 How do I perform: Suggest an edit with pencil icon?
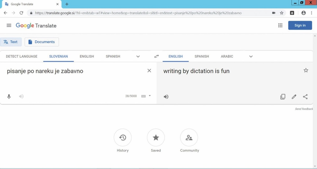(x=294, y=97)
